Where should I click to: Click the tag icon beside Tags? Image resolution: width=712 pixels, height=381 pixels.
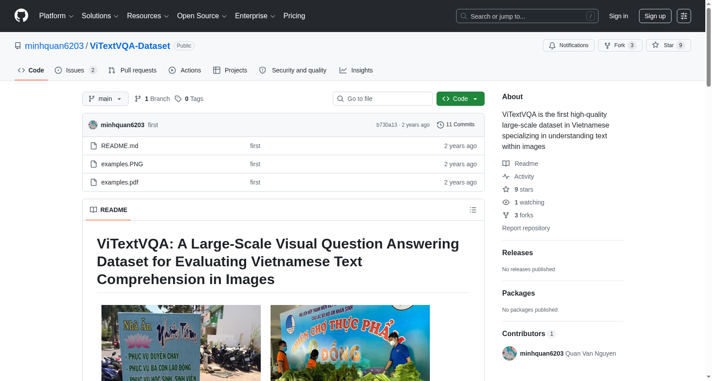click(x=178, y=99)
